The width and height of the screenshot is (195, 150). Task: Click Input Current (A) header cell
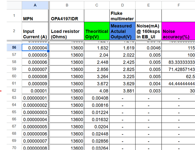[x=35, y=31]
